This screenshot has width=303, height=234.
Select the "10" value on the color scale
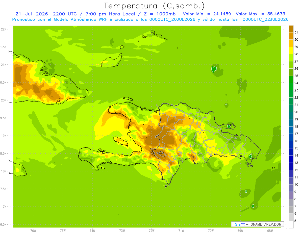point(296,185)
